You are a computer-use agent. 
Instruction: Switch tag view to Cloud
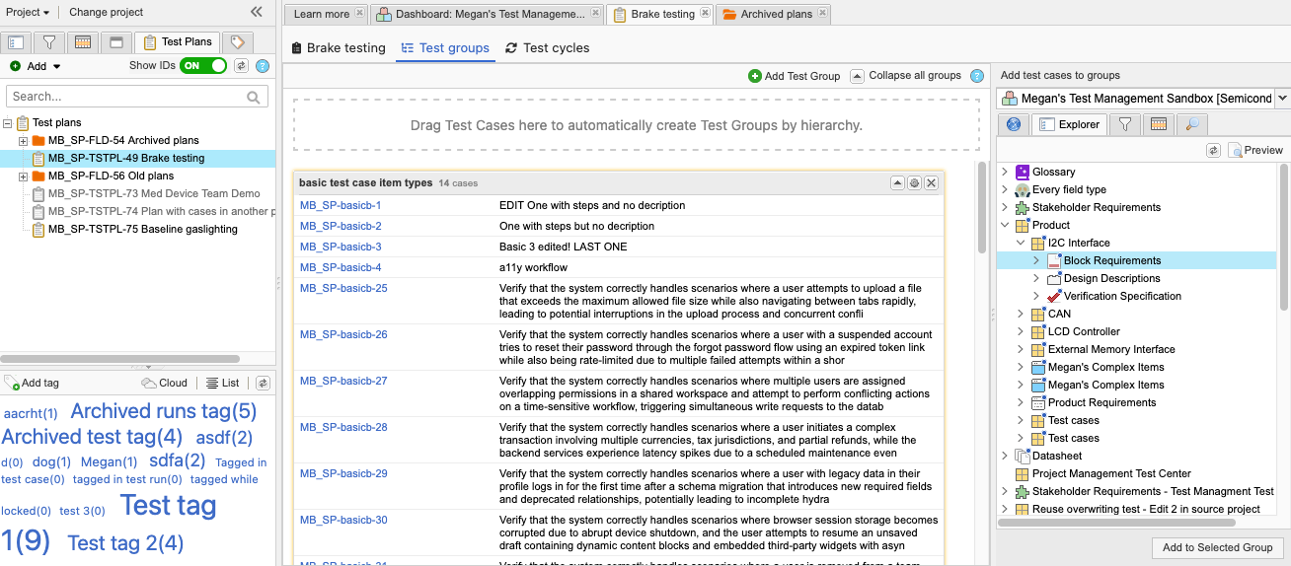pos(164,383)
